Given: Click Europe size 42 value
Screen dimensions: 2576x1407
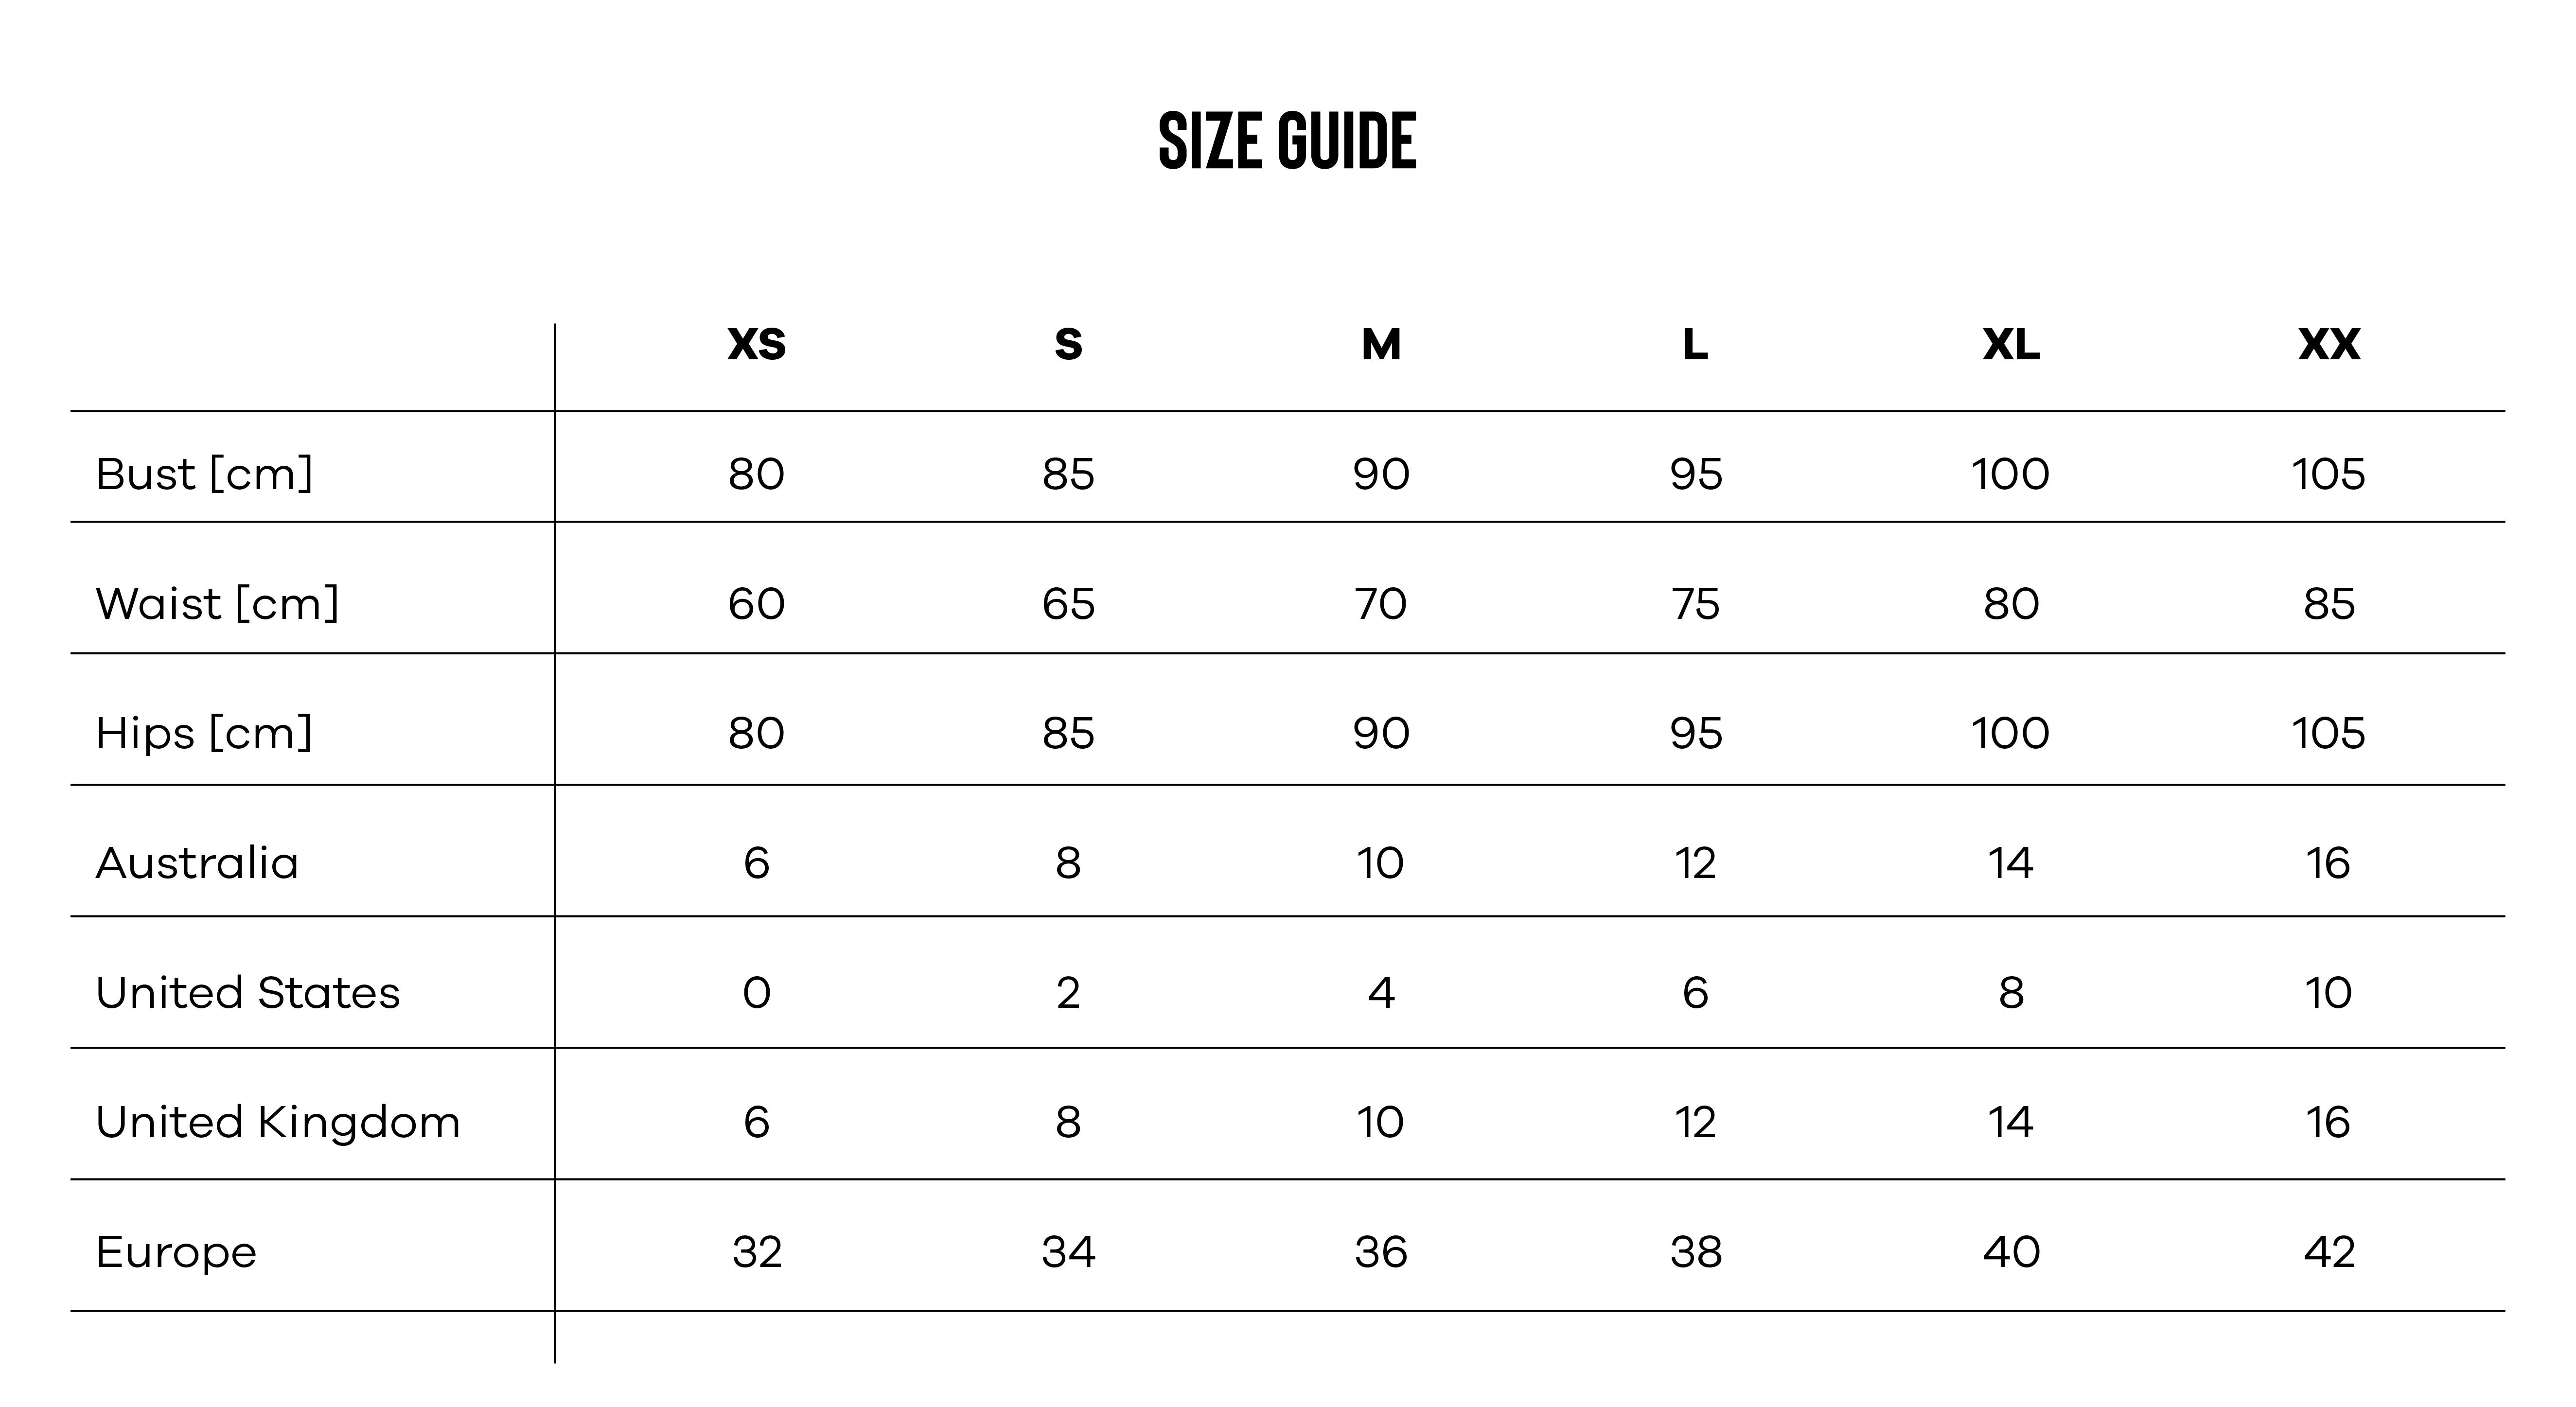Looking at the screenshot, I should [x=2329, y=1252].
